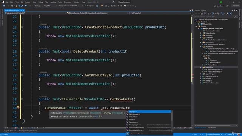The image size is (242, 136).
Task: Click the Solution Explorer preview selected items icon
Action: (x=230, y=14)
